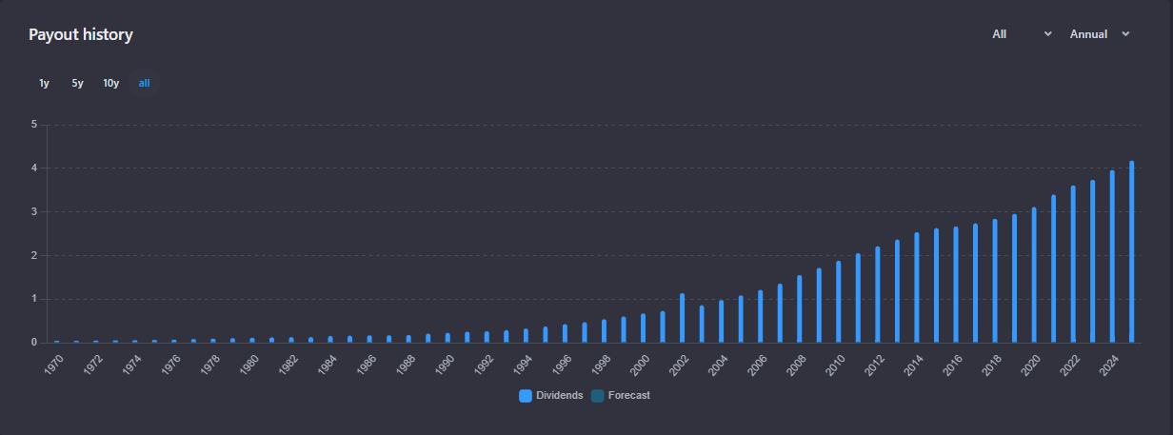Select the 1y time range
The height and width of the screenshot is (435, 1173).
(x=44, y=84)
